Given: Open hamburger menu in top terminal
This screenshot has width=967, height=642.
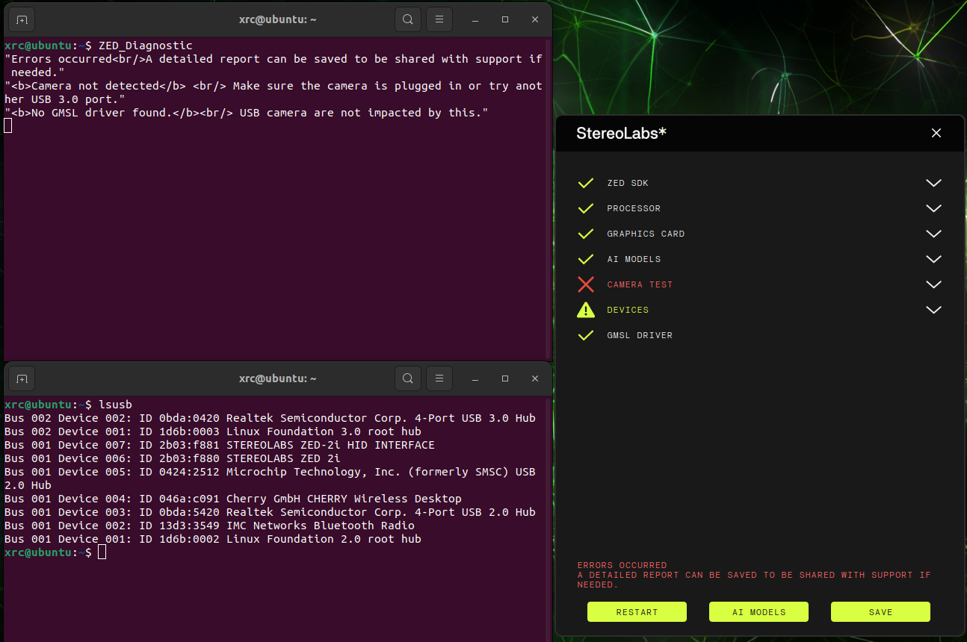Looking at the screenshot, I should coord(439,19).
